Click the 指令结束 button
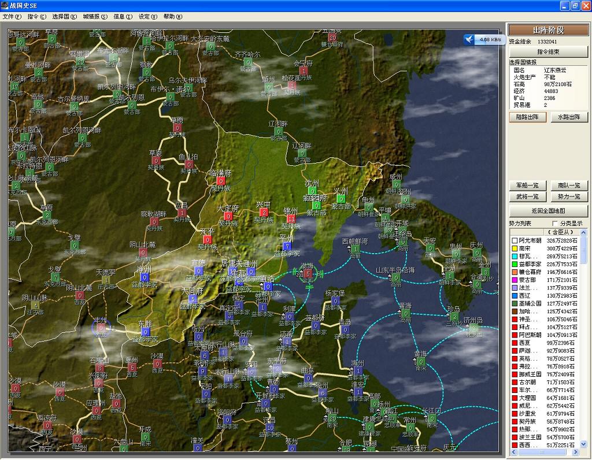 (x=548, y=52)
